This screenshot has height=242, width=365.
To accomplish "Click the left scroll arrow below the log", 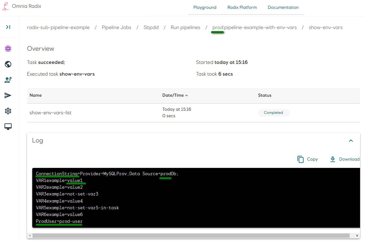I will pos(30,236).
